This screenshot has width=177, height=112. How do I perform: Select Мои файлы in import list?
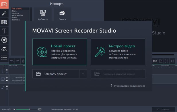(17, 9)
